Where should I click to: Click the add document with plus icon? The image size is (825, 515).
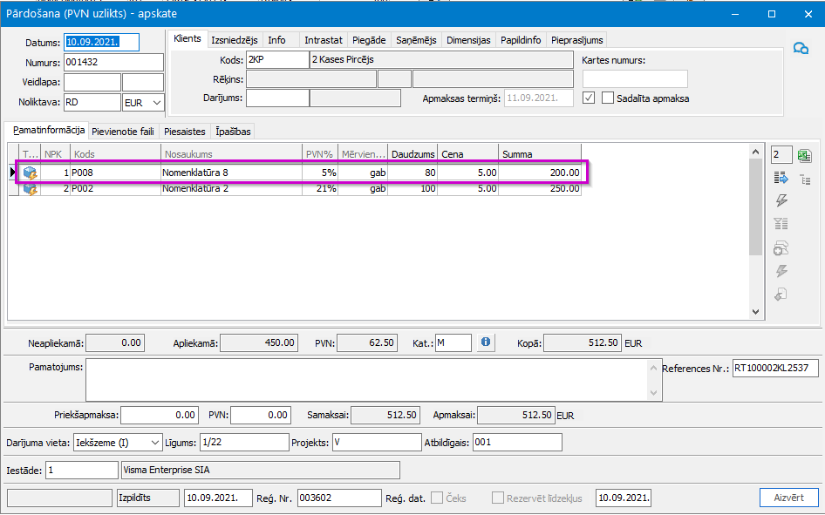pyautogui.click(x=781, y=247)
